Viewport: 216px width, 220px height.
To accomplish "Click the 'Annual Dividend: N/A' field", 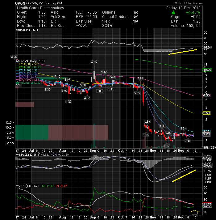I will [x=120, y=17].
